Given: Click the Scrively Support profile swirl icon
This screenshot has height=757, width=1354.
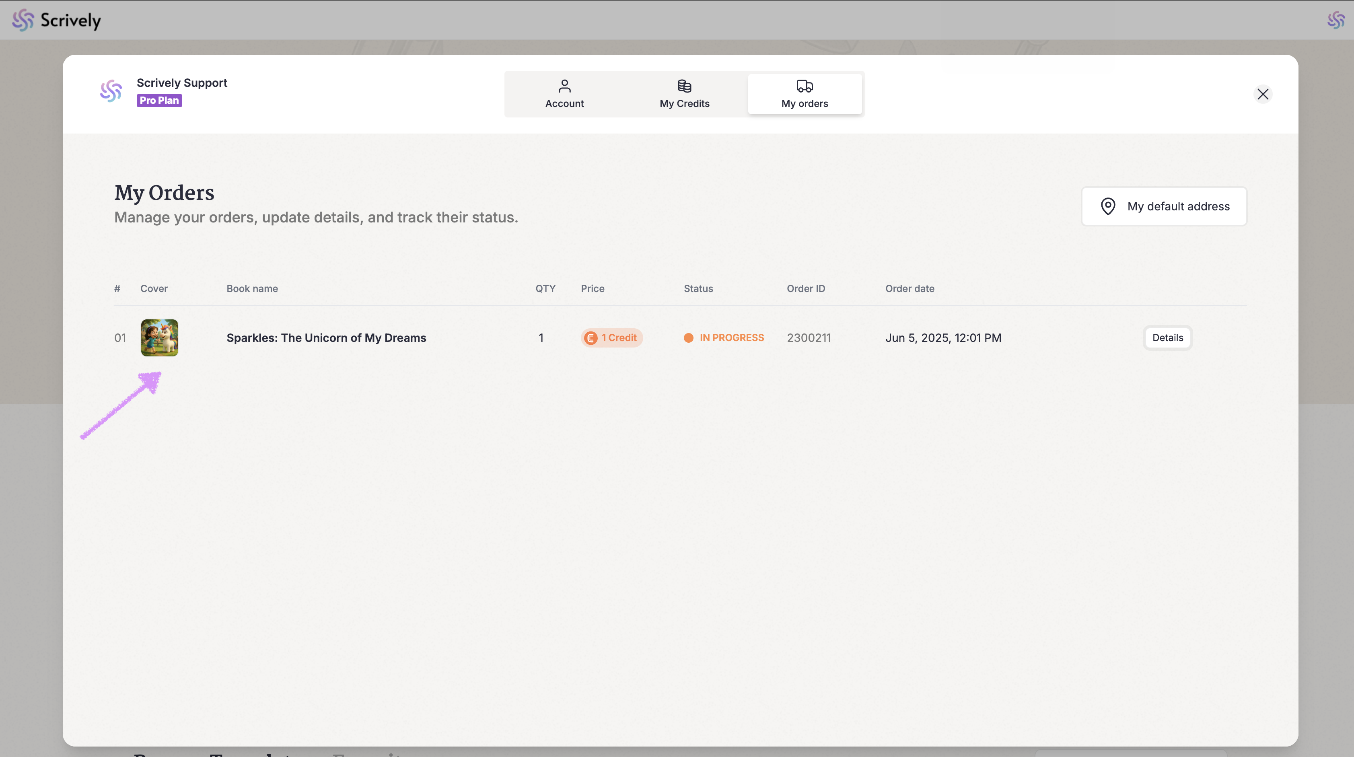Looking at the screenshot, I should (x=111, y=91).
